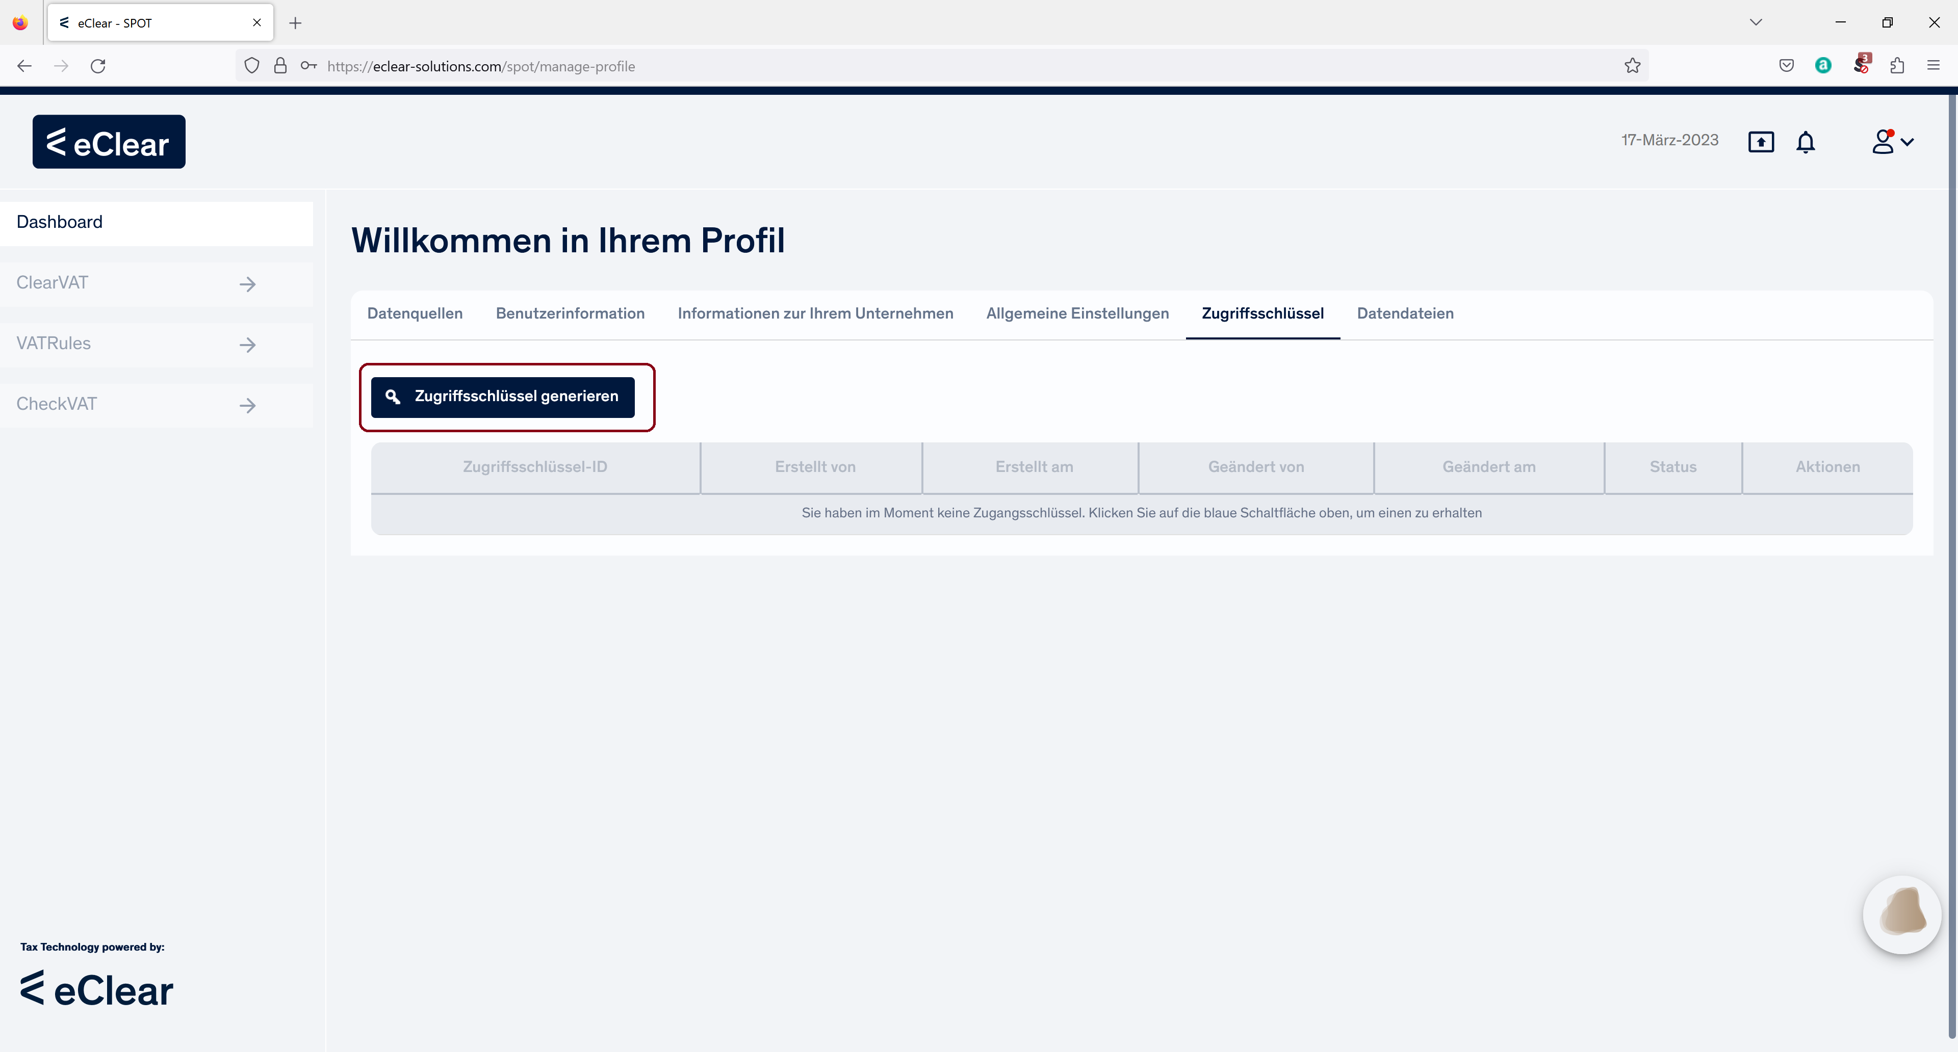Save the page to Pocket
Image resolution: width=1958 pixels, height=1052 pixels.
click(x=1786, y=66)
